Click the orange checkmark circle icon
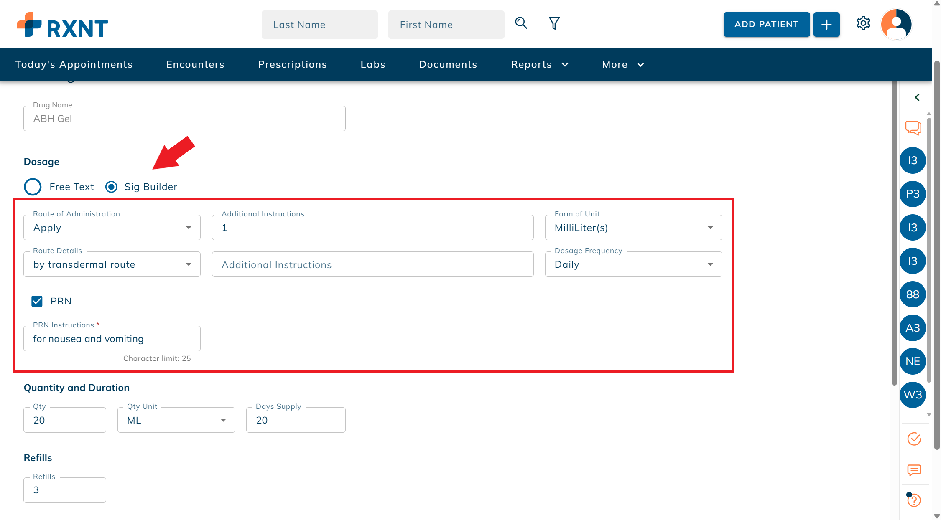The height and width of the screenshot is (520, 941). 914,439
